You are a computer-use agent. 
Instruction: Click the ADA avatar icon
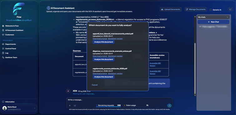tap(68, 91)
